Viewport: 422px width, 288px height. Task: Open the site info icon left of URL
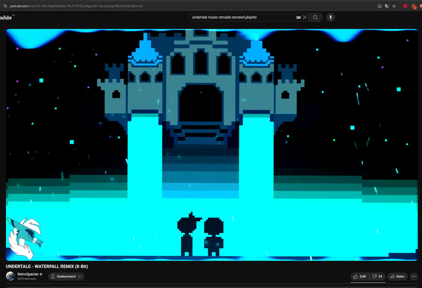5,6
